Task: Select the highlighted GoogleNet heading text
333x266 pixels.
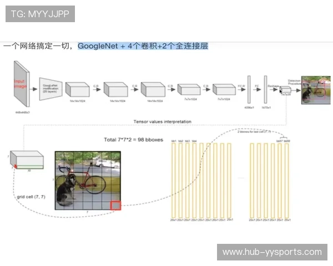Action: click(143, 46)
